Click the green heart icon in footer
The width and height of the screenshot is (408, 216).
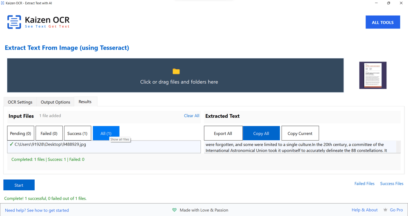click(x=175, y=210)
